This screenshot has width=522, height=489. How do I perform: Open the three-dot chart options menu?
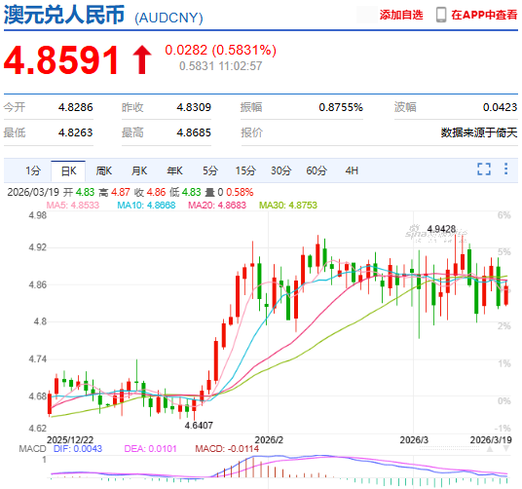pos(505,169)
